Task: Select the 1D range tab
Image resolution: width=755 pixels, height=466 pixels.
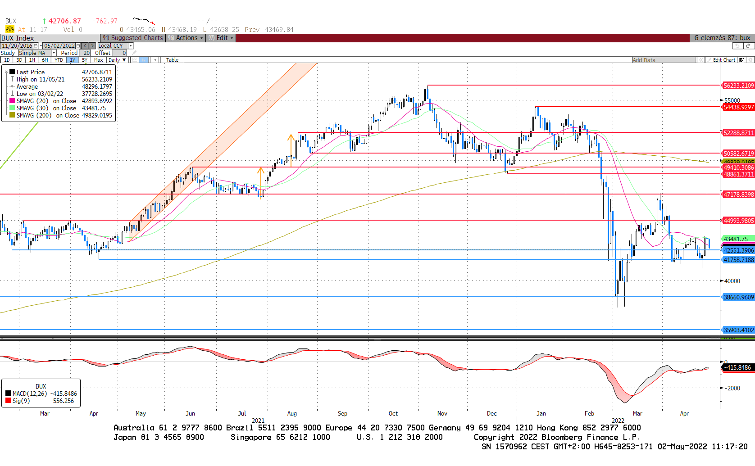Action: tap(7, 60)
